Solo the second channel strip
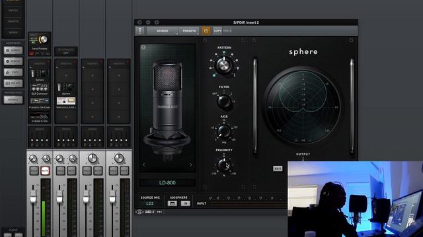The image size is (423, 237). pos(60,171)
